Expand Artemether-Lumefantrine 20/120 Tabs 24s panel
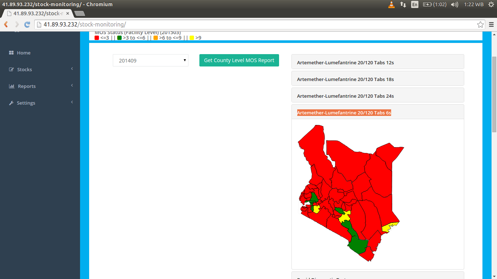The height and width of the screenshot is (279, 497). click(378, 96)
